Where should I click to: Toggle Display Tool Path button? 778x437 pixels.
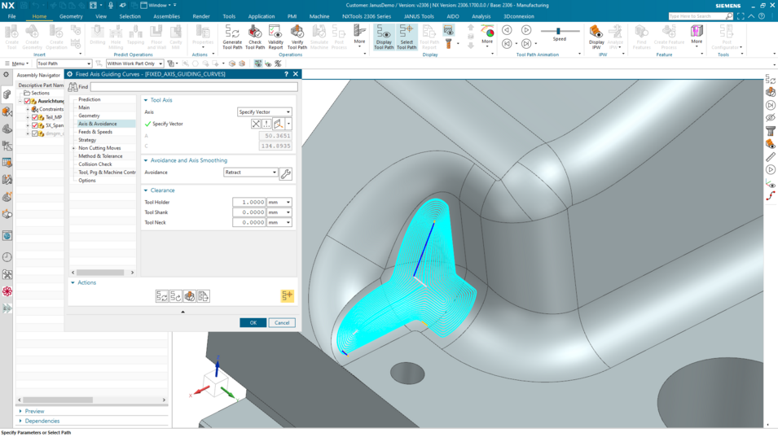pyautogui.click(x=384, y=37)
